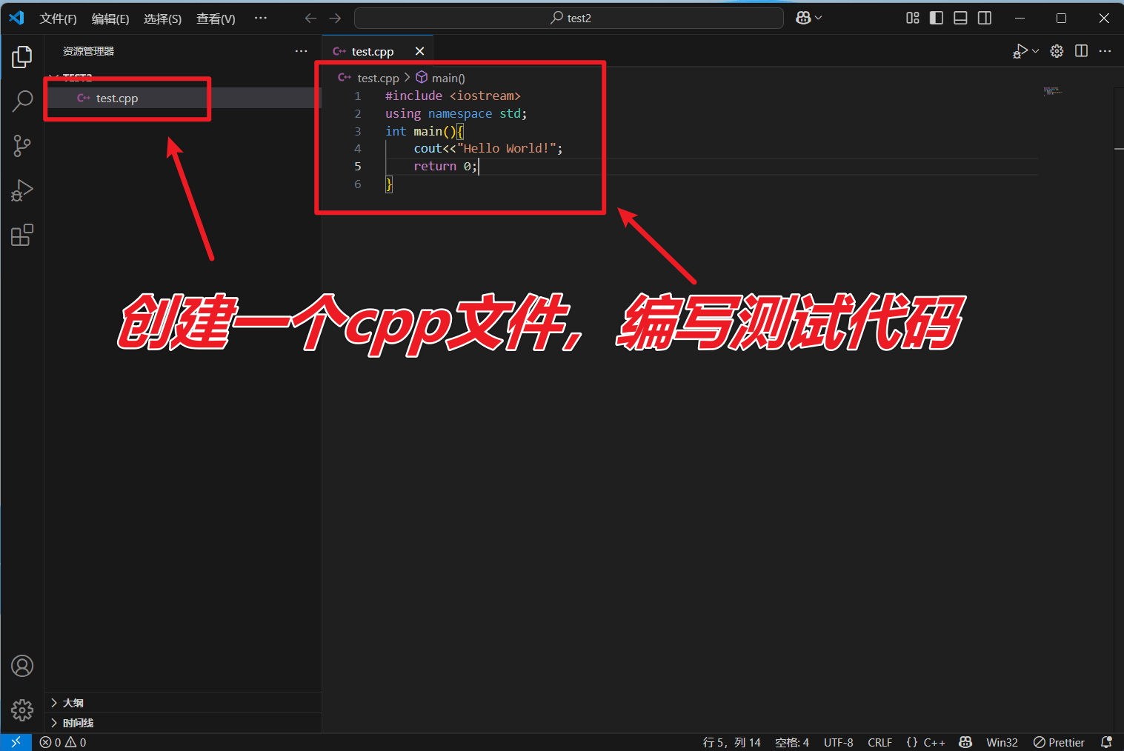
Task: Open the 查看(V) menu
Action: tap(216, 19)
